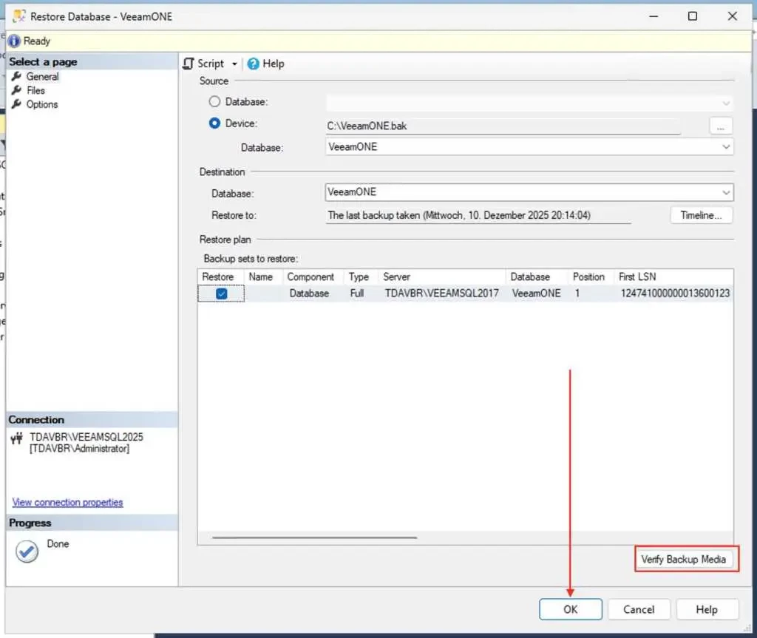Screen dimensions: 757x638
Task: Click the Script toolbar icon
Action: pyautogui.click(x=189, y=64)
